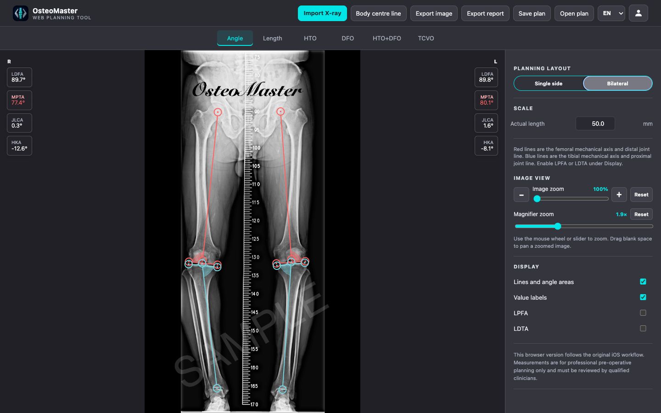Switch to the Angle tab
661x413 pixels.
coord(235,38)
